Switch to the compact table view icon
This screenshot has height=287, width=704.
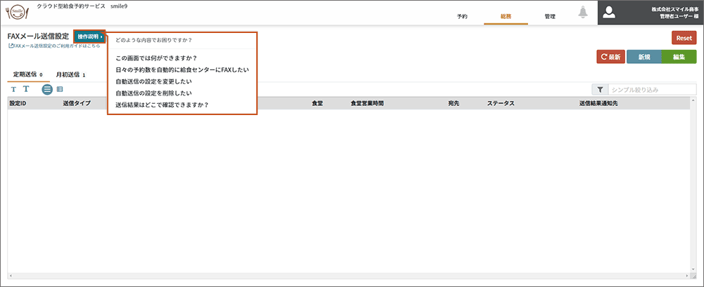point(60,89)
